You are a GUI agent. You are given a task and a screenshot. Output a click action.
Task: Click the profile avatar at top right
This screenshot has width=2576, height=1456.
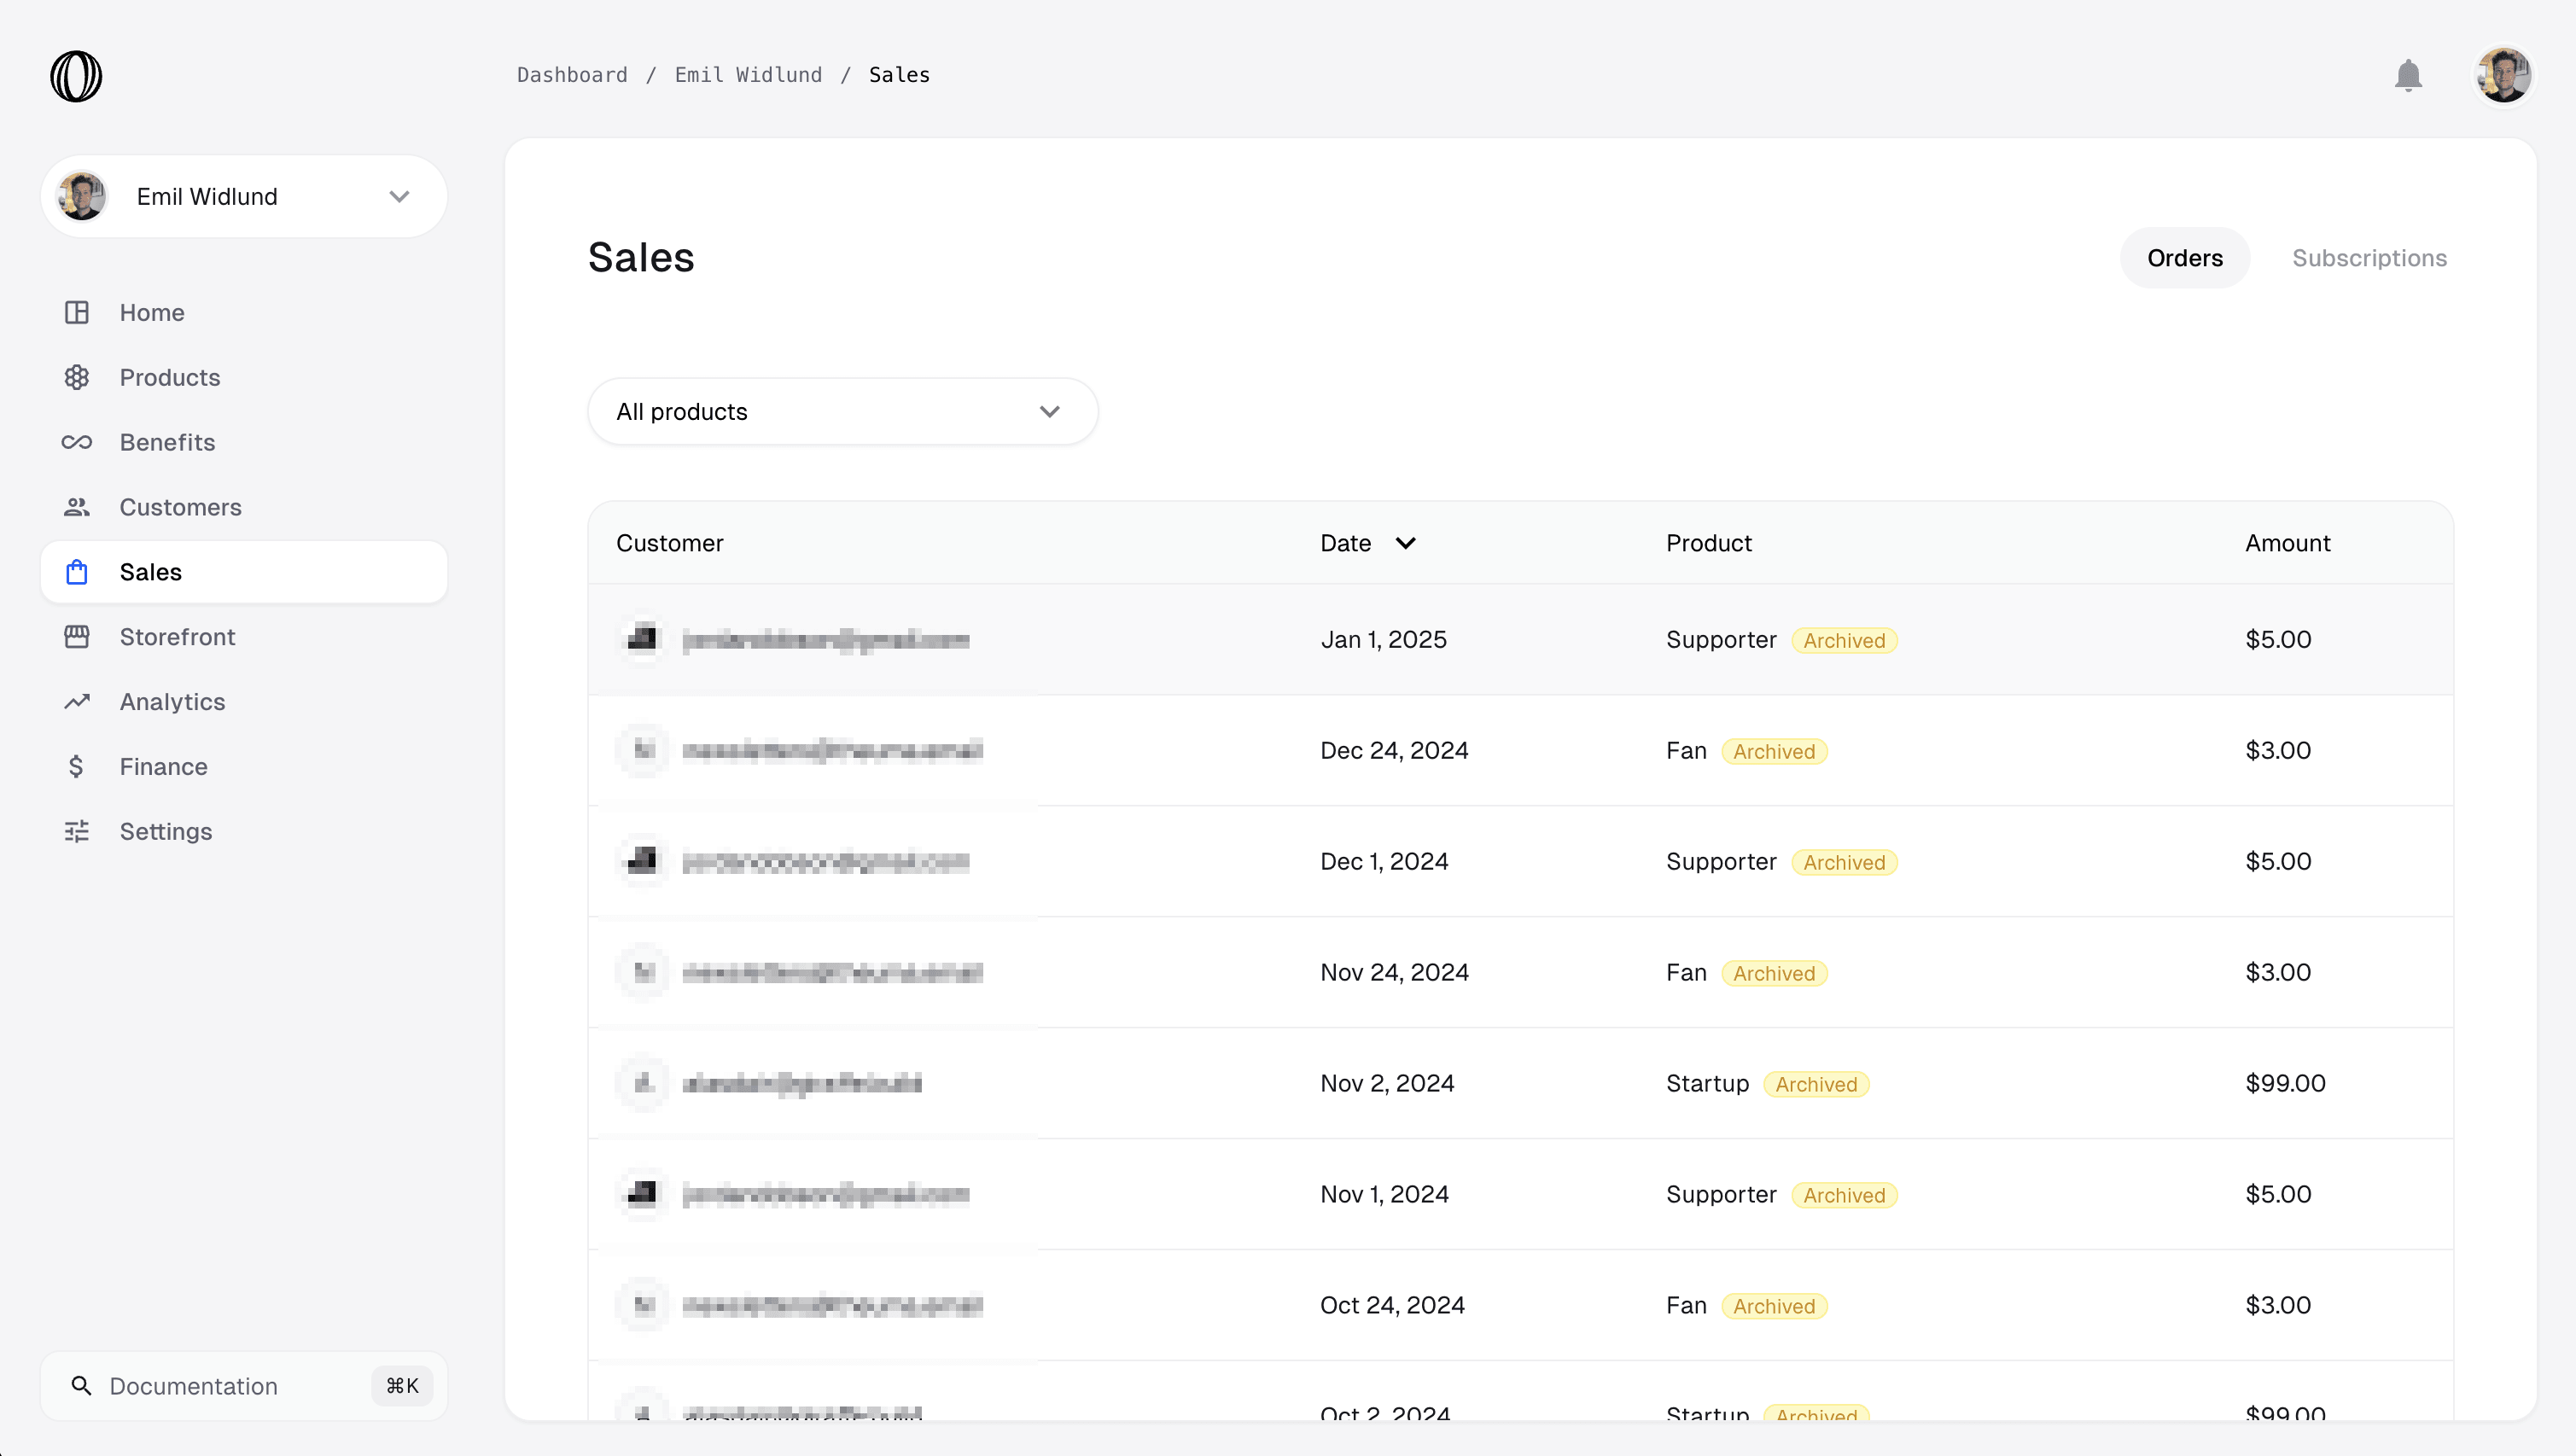[2503, 76]
